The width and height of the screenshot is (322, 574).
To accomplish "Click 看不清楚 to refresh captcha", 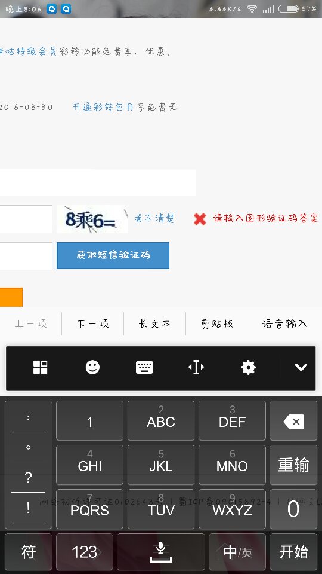I will [155, 219].
